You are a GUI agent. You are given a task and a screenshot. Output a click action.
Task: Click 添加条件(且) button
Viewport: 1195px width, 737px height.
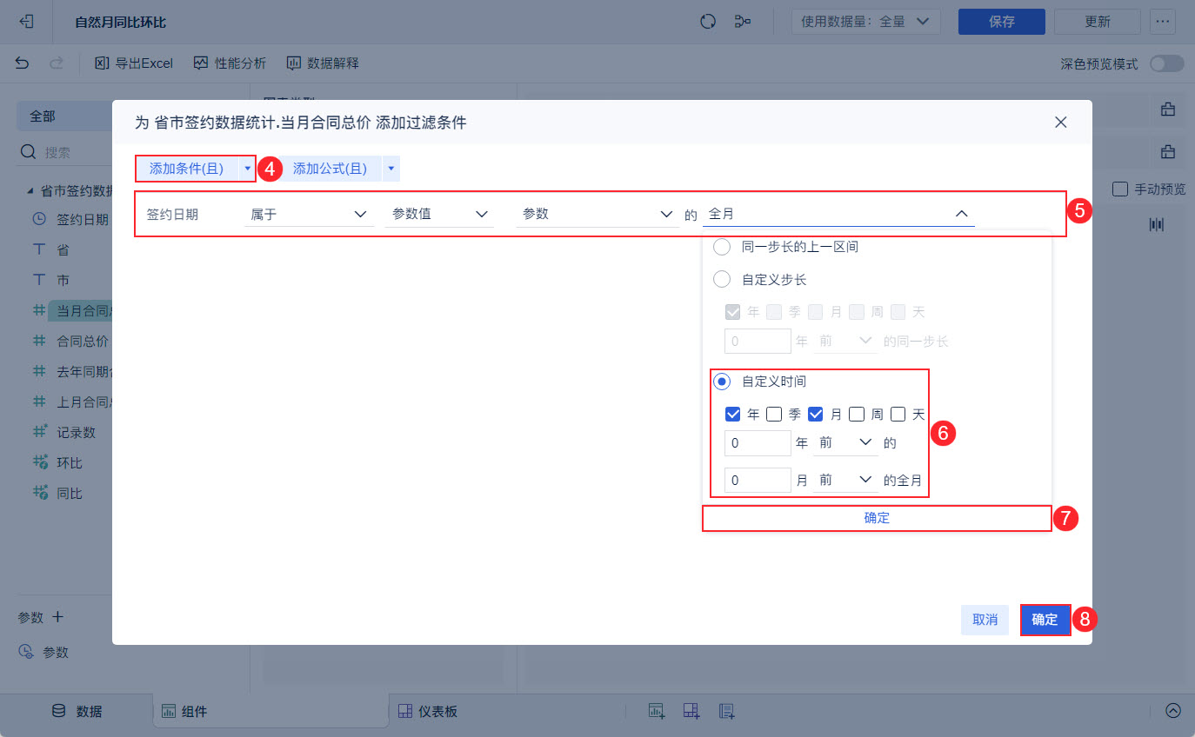coord(187,169)
